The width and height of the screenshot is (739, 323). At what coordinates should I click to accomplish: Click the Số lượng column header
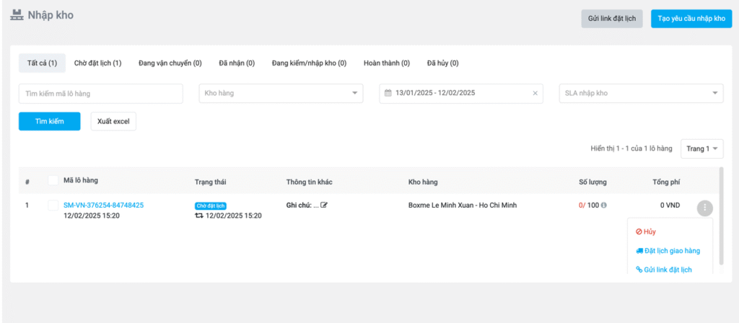[593, 182]
